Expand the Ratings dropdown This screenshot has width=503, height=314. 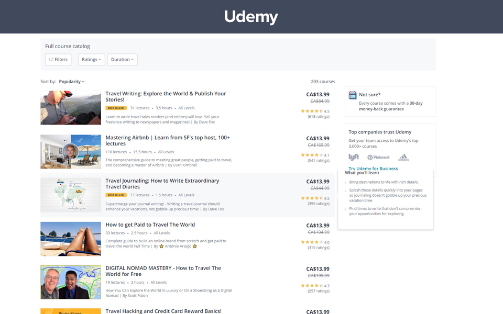(91, 60)
